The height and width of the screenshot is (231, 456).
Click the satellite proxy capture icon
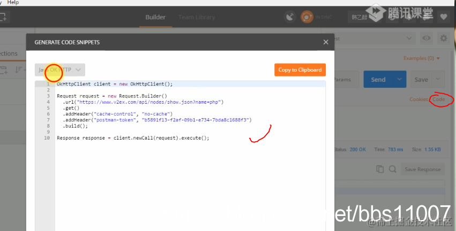[290, 17]
